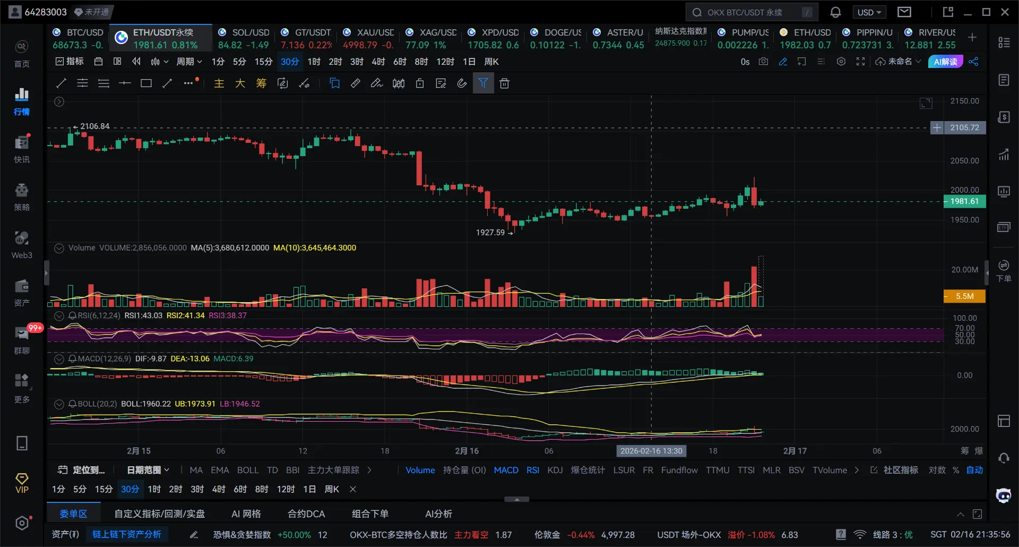
Task: Select the 1时 timeframe in top toolbar
Action: pos(314,62)
